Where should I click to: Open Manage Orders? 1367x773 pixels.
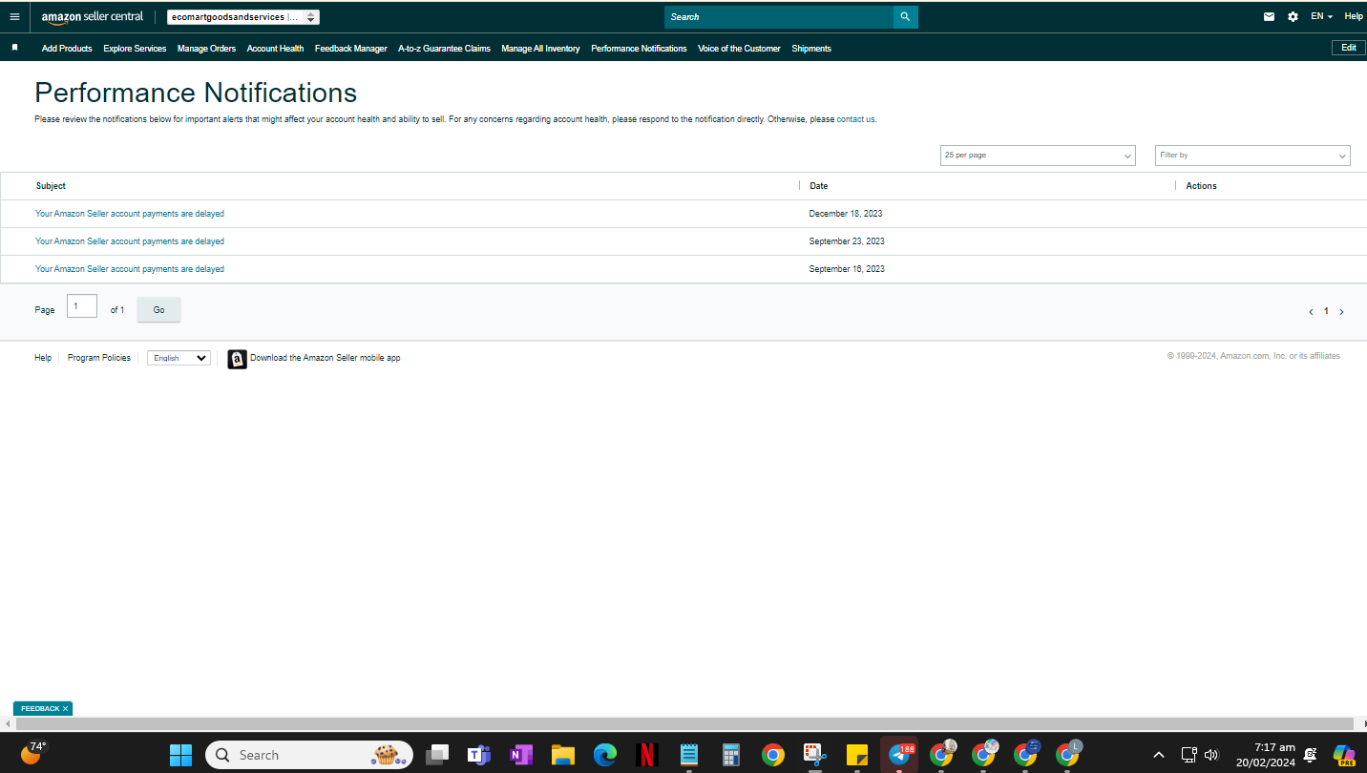click(206, 49)
